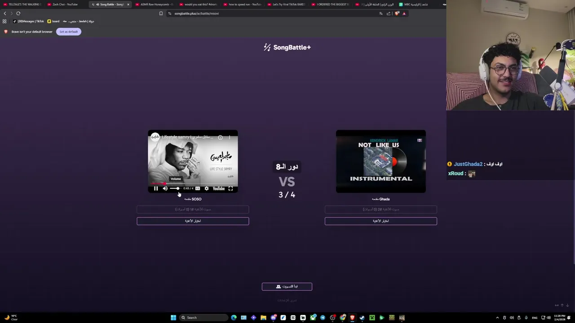Play the Not Like Us Instrumental thumbnail
The height and width of the screenshot is (323, 575).
(380, 161)
